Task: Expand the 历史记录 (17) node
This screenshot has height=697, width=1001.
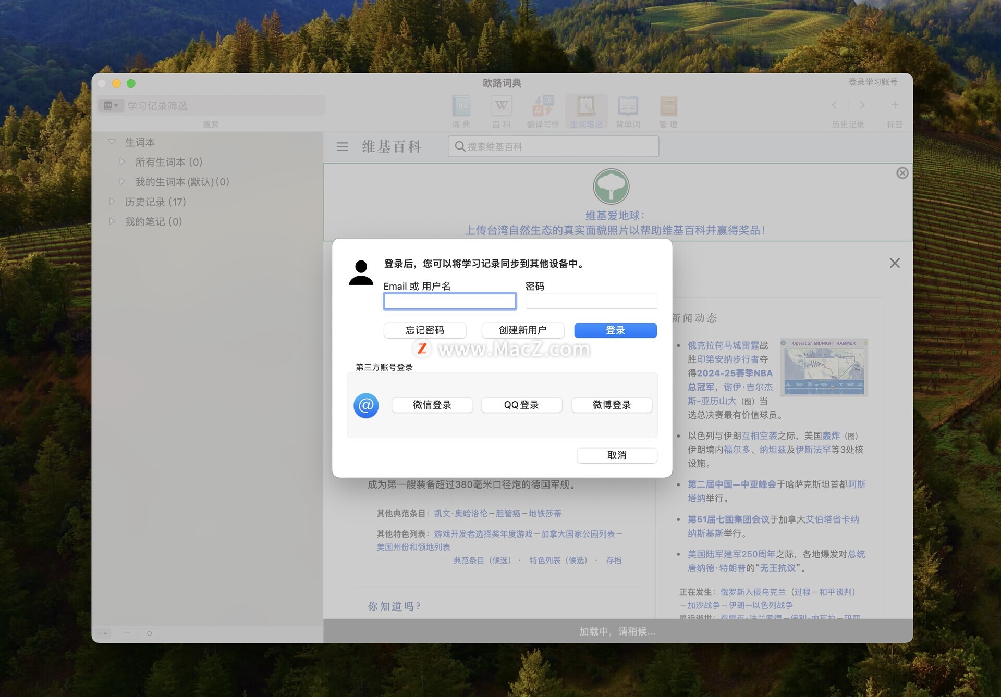Action: (x=112, y=202)
